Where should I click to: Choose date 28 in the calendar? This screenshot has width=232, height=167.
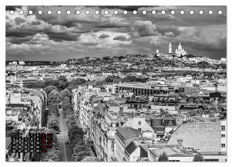click(26, 151)
